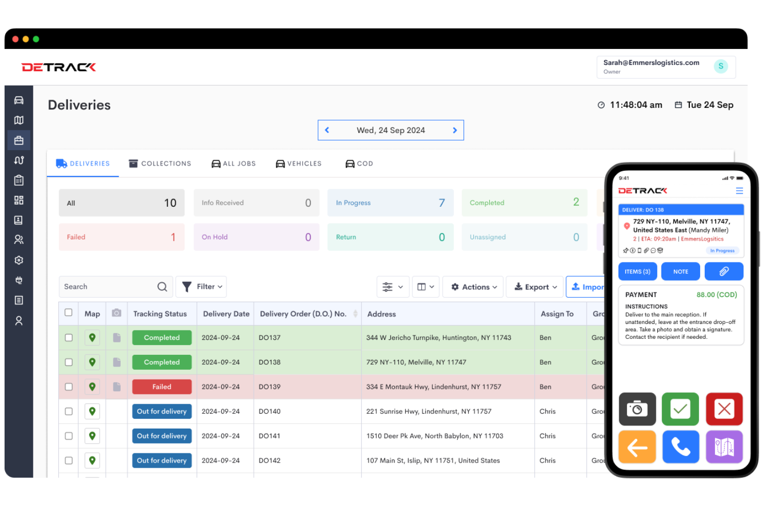This screenshot has width=763, height=509.
Task: Open Settings from the left sidebar gear
Action: tap(19, 260)
